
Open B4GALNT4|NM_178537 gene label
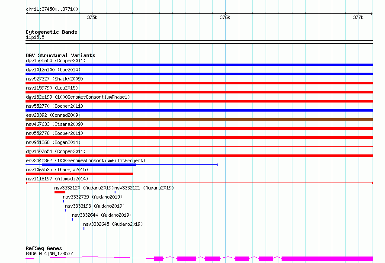pos(49,253)
